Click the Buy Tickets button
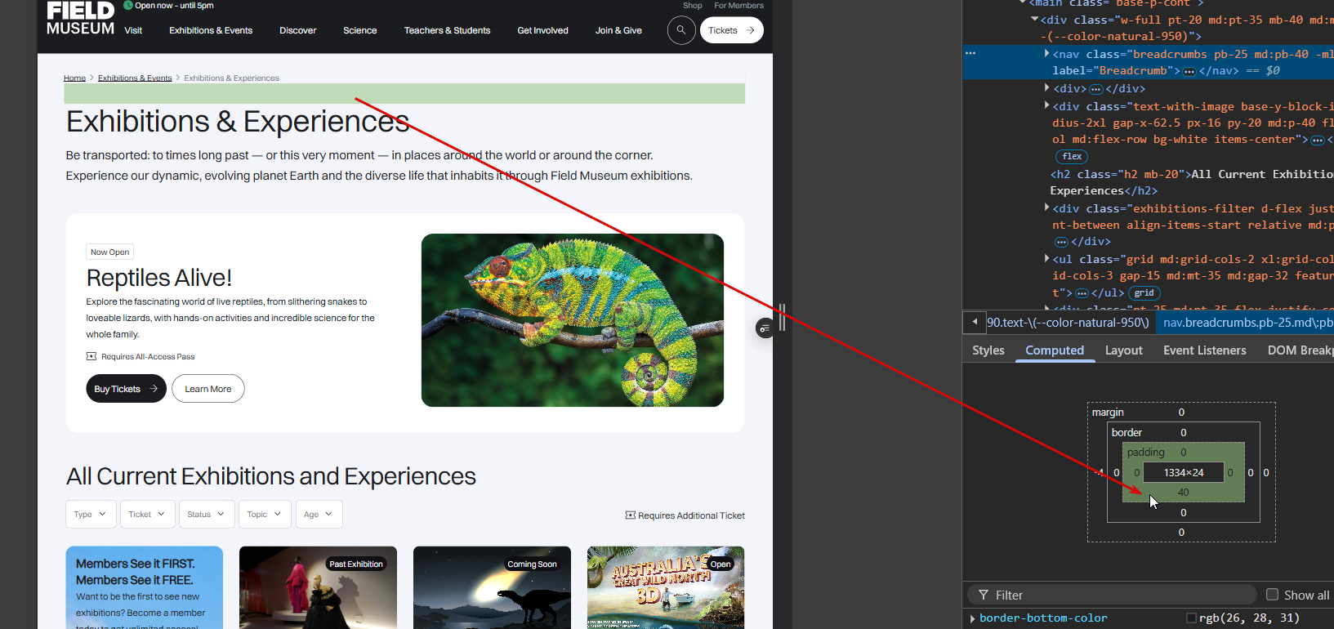Screen dimensions: 1334x629 tap(127, 389)
